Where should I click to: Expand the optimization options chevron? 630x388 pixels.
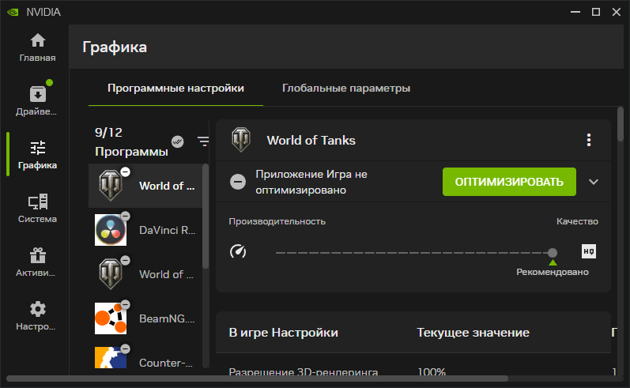(594, 182)
